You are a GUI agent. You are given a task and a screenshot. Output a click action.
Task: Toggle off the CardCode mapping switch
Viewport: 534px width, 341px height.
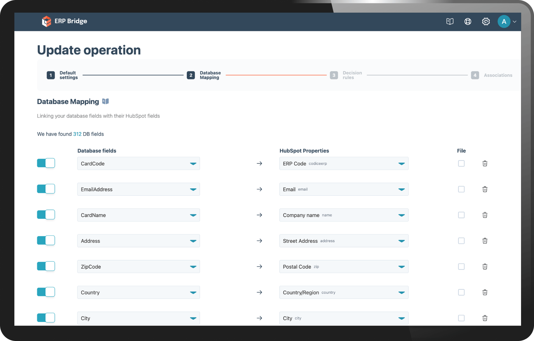46,163
